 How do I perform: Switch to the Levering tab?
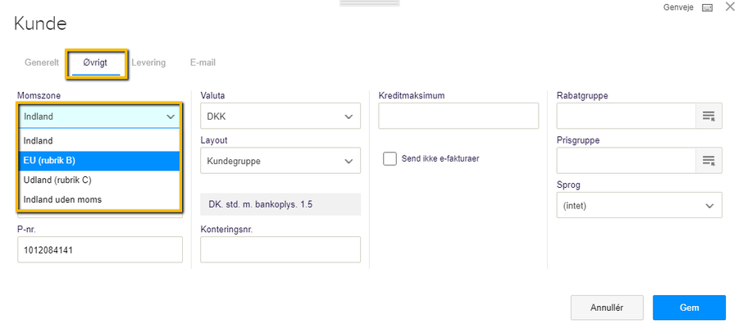148,62
